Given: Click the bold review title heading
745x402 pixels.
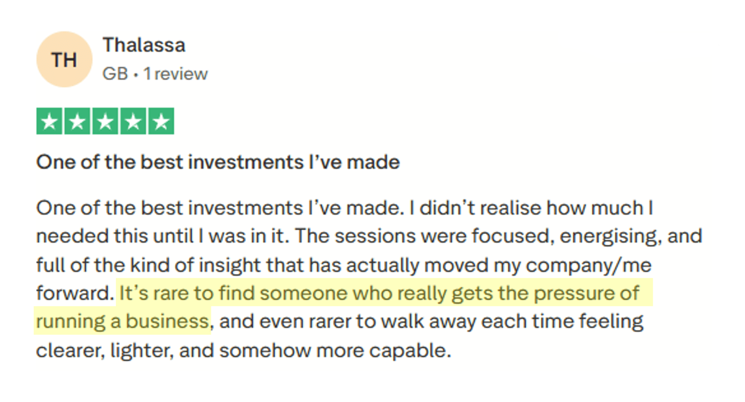Looking at the screenshot, I should [218, 162].
